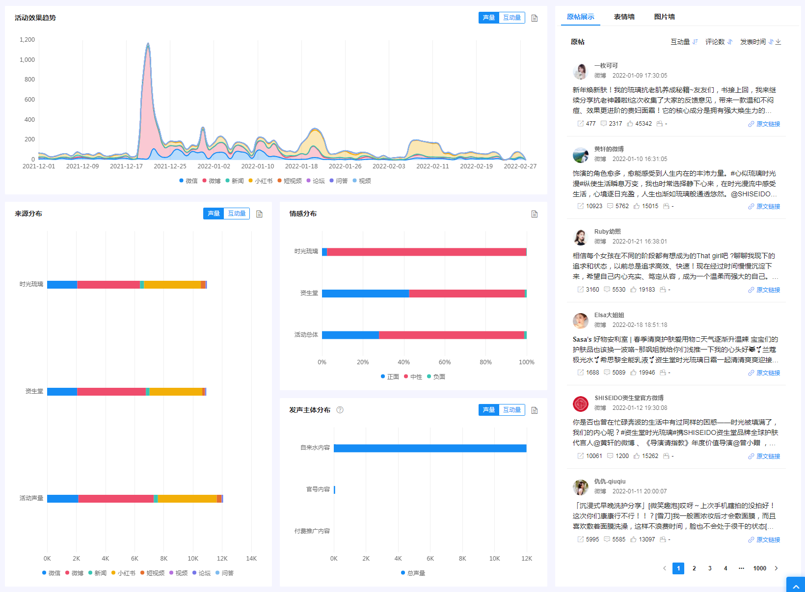The height and width of the screenshot is (592, 805).
Task: Click the repost icon on Elsa大姐姐's post
Action: [x=581, y=373]
